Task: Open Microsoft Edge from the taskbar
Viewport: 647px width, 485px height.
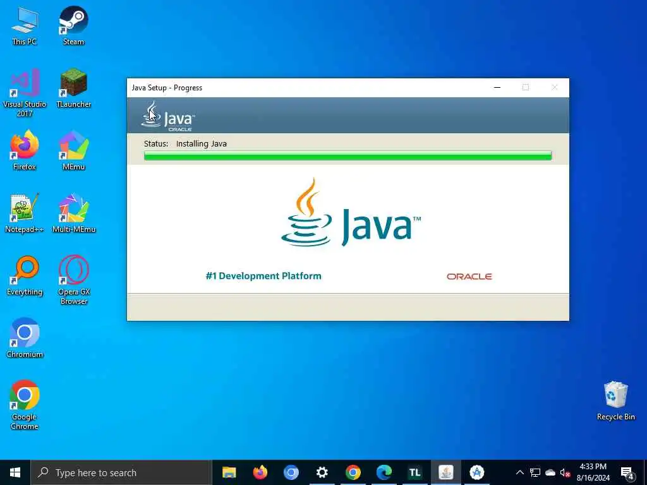Action: pyautogui.click(x=384, y=472)
